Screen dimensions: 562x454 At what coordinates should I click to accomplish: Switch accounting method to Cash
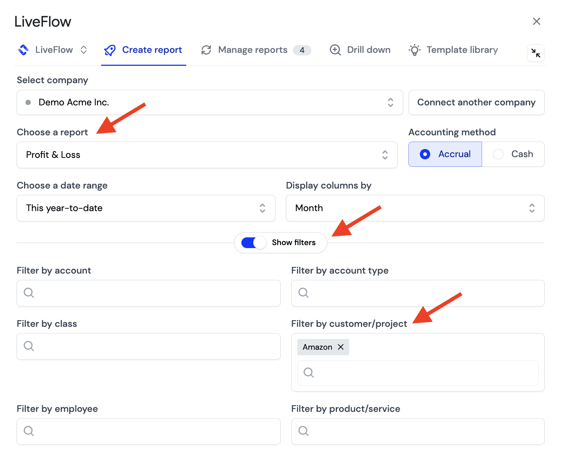514,154
